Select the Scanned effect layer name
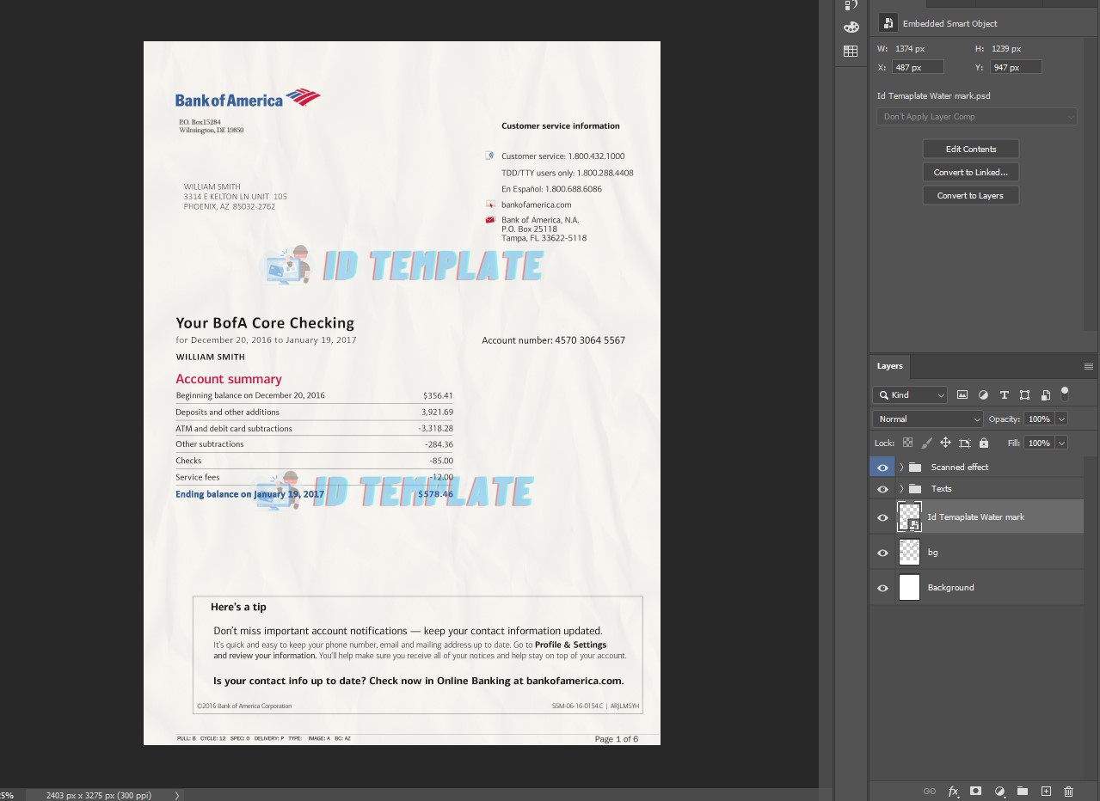1100x801 pixels. pos(960,467)
